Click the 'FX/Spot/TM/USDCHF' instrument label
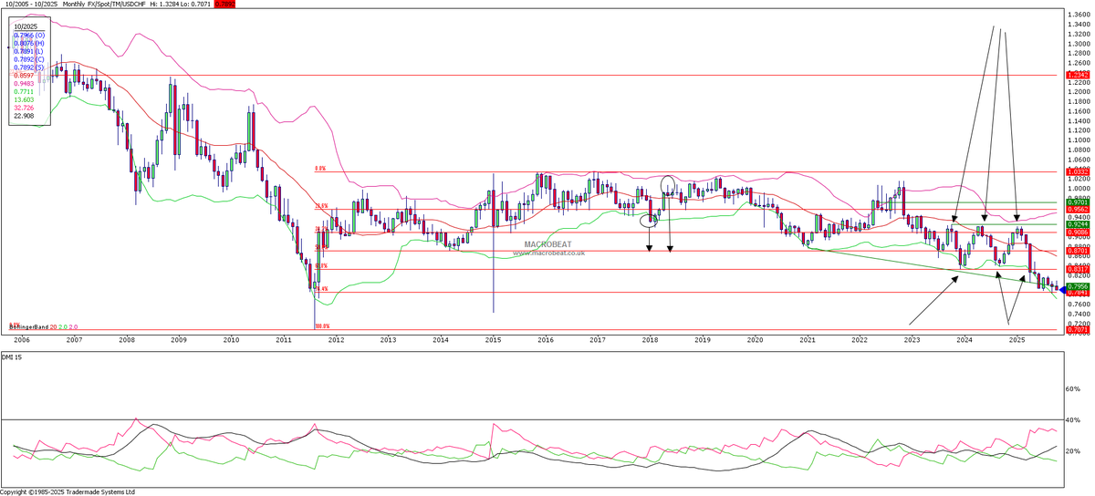Image resolution: width=1095 pixels, height=496 pixels. coord(117,5)
